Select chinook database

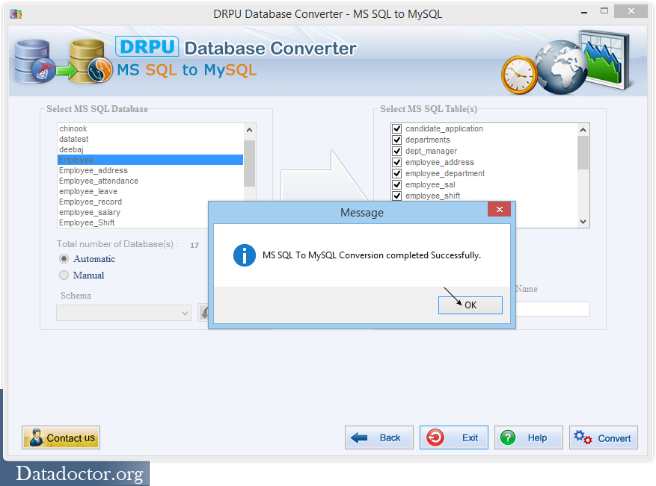[x=150, y=128]
